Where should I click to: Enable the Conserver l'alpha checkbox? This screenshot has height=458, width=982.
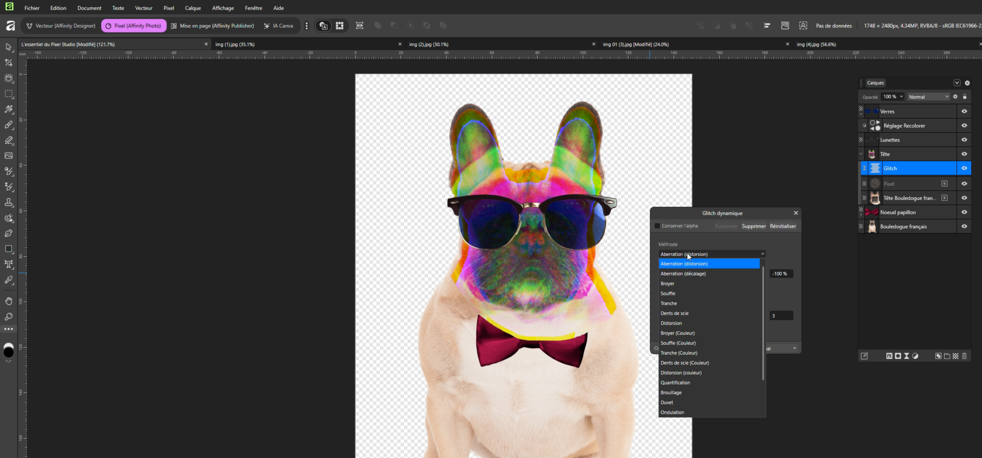point(657,226)
